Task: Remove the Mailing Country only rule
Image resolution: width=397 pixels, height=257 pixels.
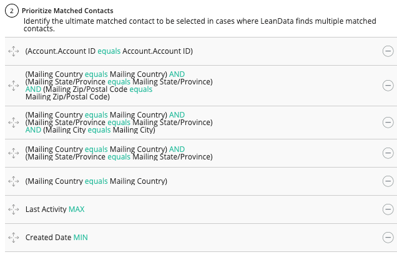Action: 388,181
